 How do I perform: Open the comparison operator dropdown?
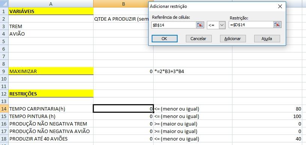[222, 25]
